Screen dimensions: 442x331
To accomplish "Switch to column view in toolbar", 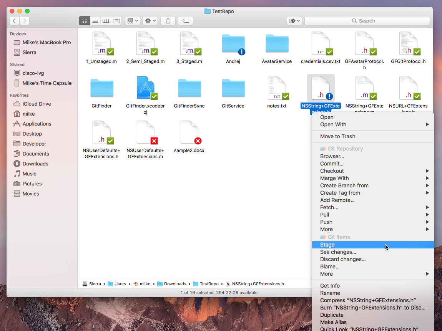I will 106,21.
